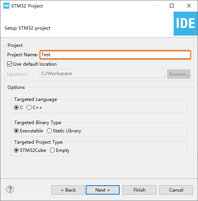Select C as the targeted language
Image resolution: width=198 pixels, height=201 pixels.
pos(16,107)
